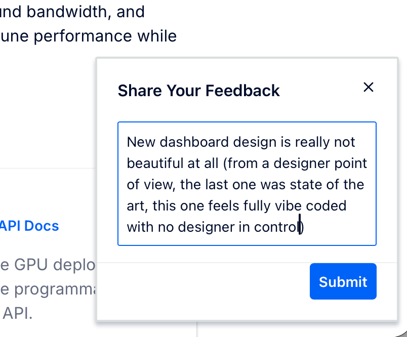Open the API Docs link

pyautogui.click(x=29, y=226)
